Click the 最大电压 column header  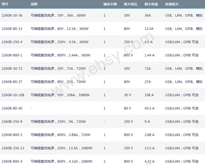(131, 4)
